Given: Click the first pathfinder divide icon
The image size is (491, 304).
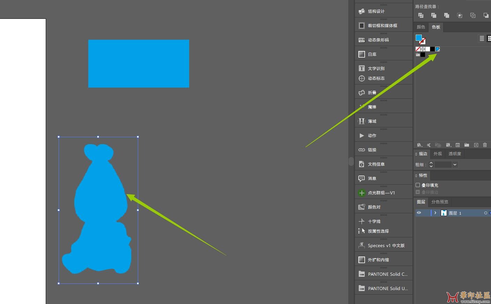Looking at the screenshot, I should point(421,15).
